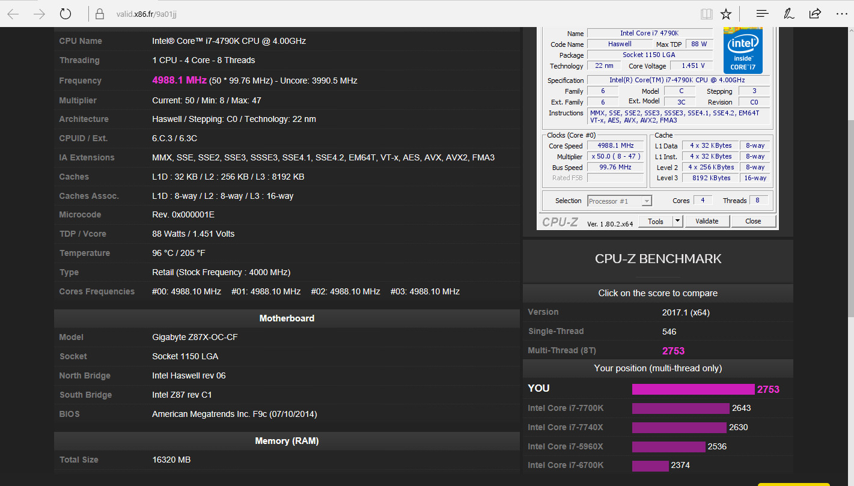Go back to the previous page
This screenshot has width=854, height=486.
coord(13,14)
